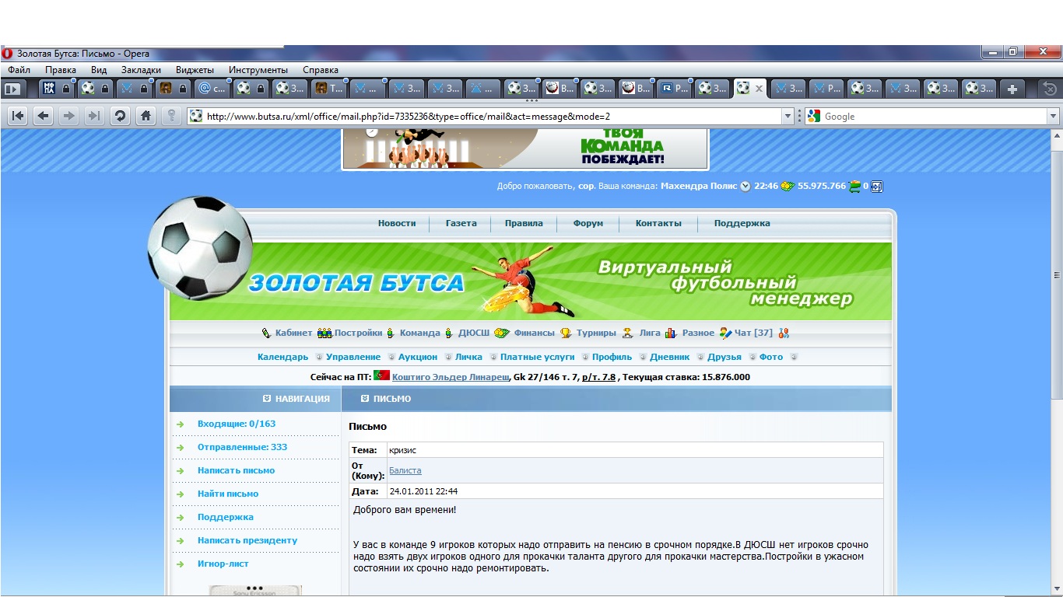This screenshot has height=597, width=1063.
Task: Click the money icon next to Финансы
Action: [x=502, y=333]
